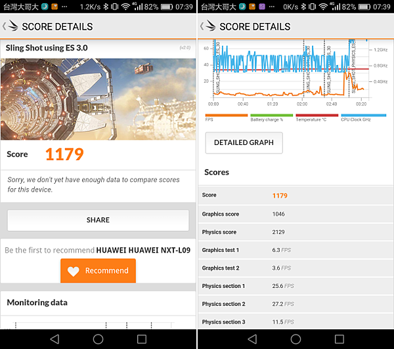Select the Graphics score 1046 row

[295, 214]
